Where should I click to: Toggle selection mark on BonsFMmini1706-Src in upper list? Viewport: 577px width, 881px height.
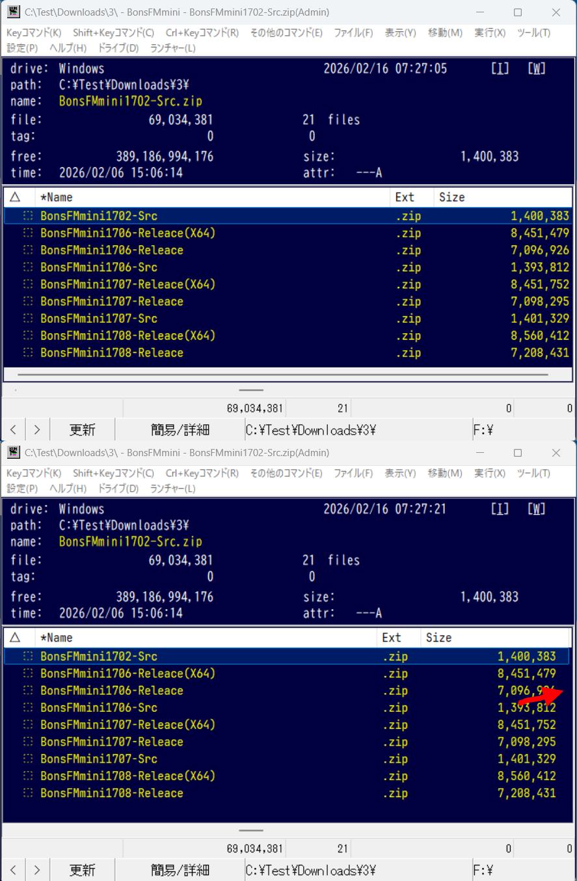28,267
